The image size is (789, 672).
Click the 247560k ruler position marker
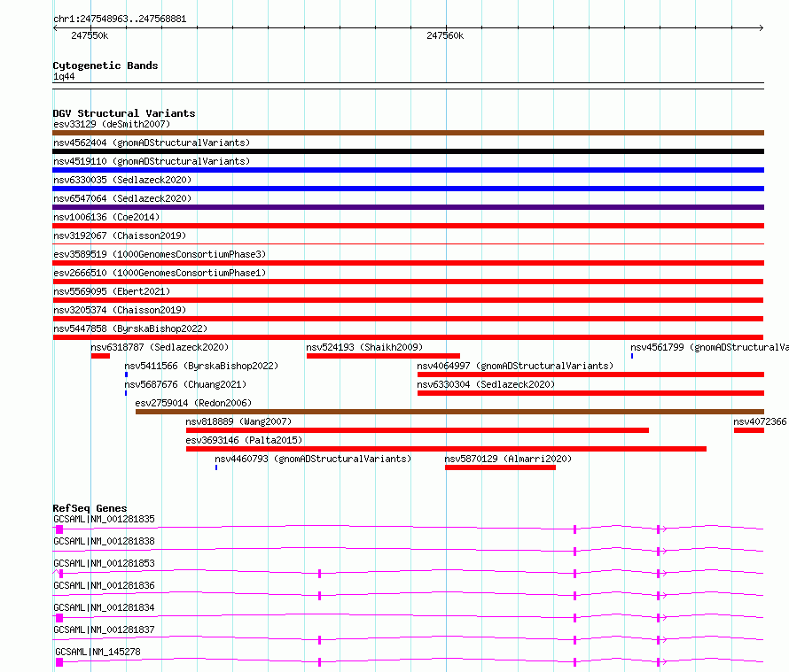pos(445,35)
